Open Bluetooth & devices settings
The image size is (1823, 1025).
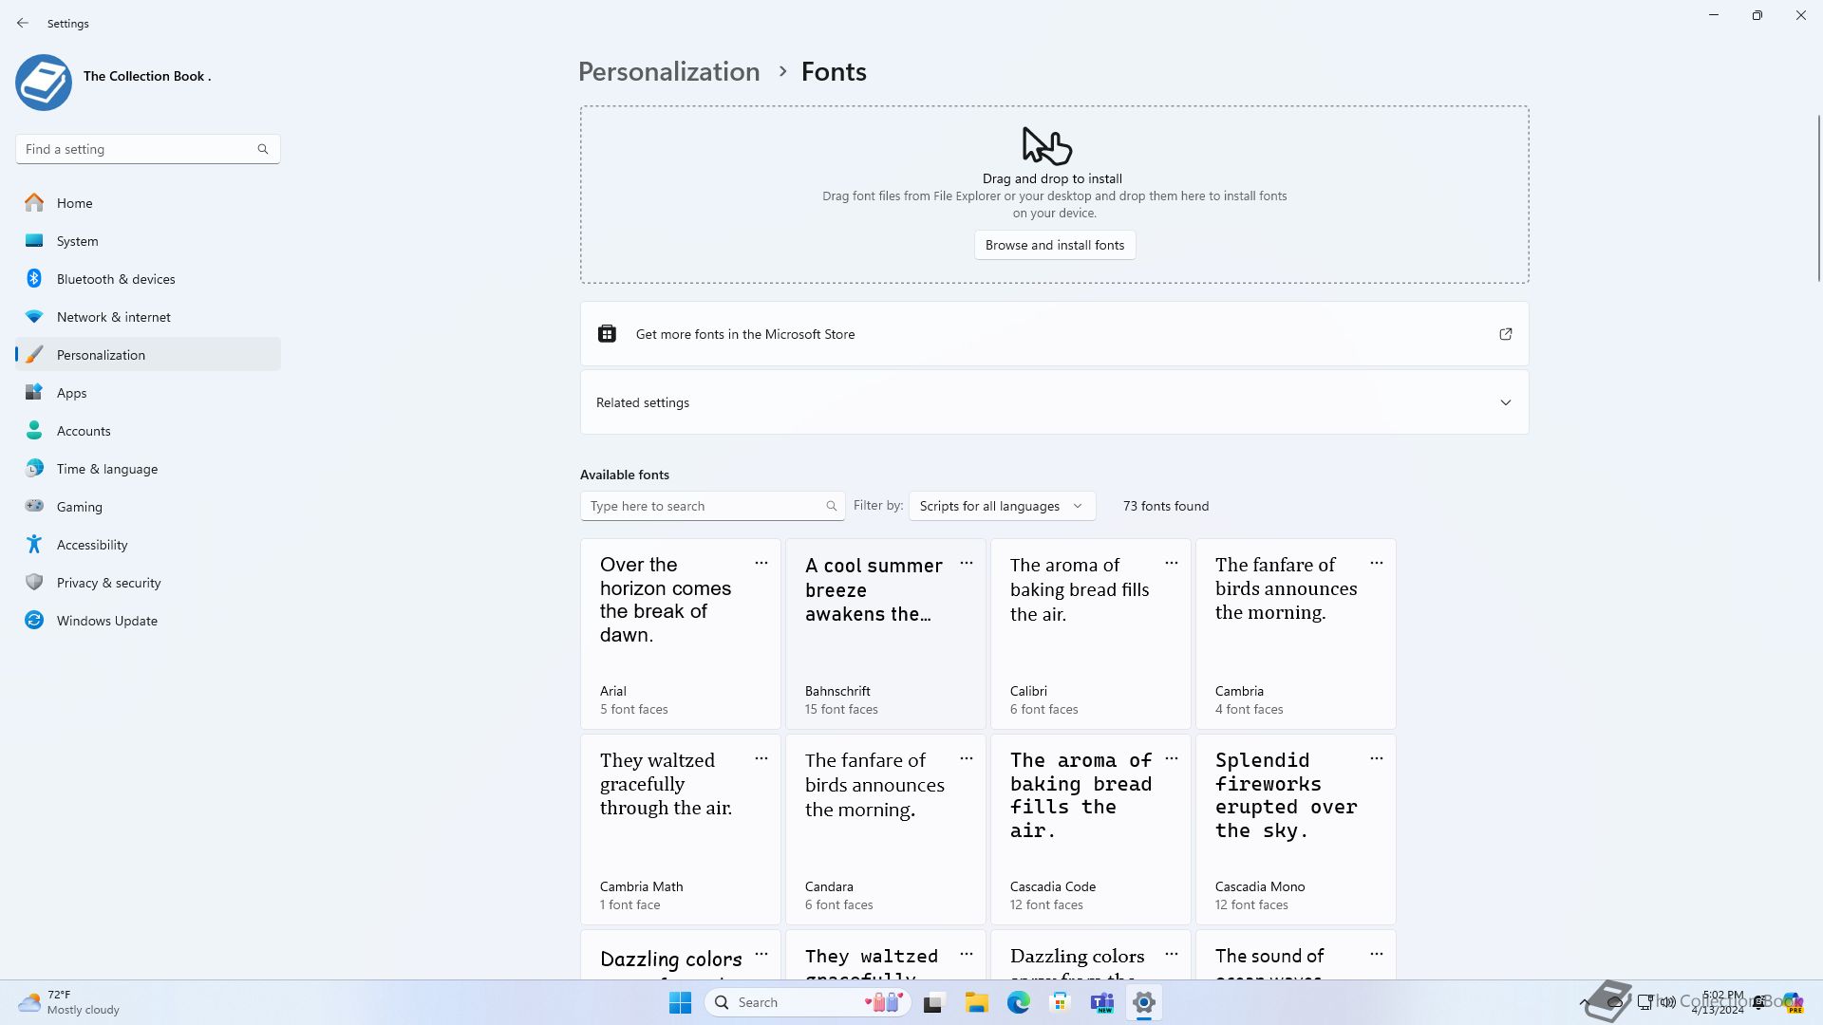pos(115,279)
